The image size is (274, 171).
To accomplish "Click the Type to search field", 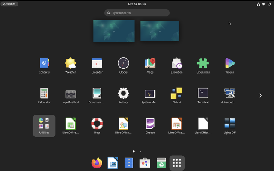I will [x=137, y=13].
